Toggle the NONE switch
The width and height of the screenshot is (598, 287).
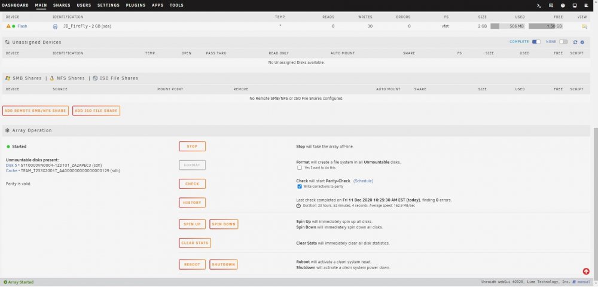(x=563, y=42)
